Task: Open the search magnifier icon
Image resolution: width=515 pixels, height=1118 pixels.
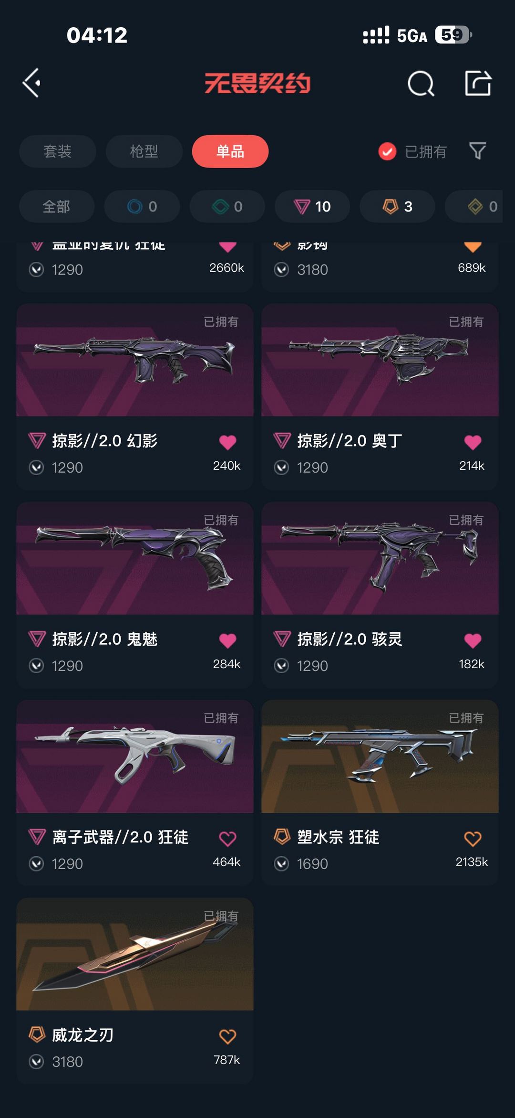Action: [421, 84]
